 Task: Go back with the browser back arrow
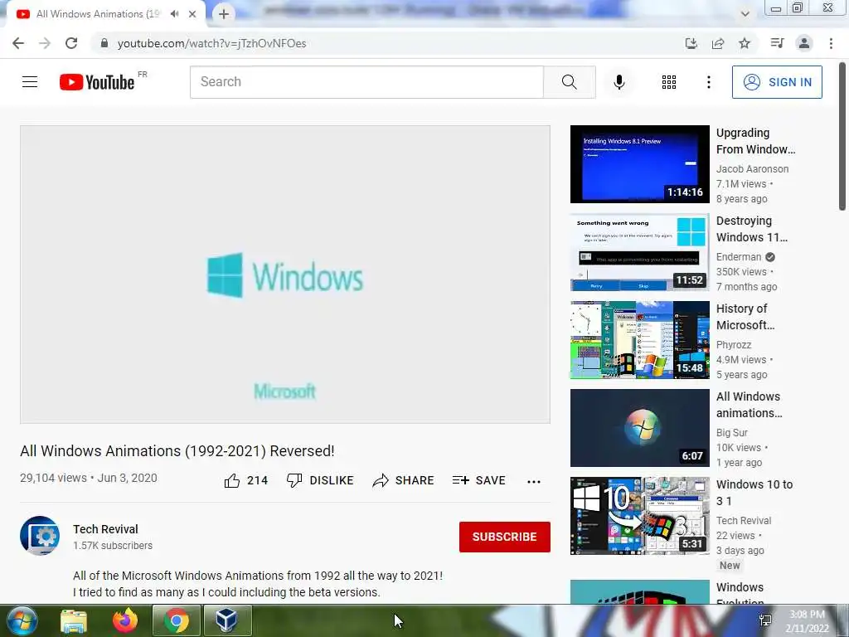[x=18, y=43]
